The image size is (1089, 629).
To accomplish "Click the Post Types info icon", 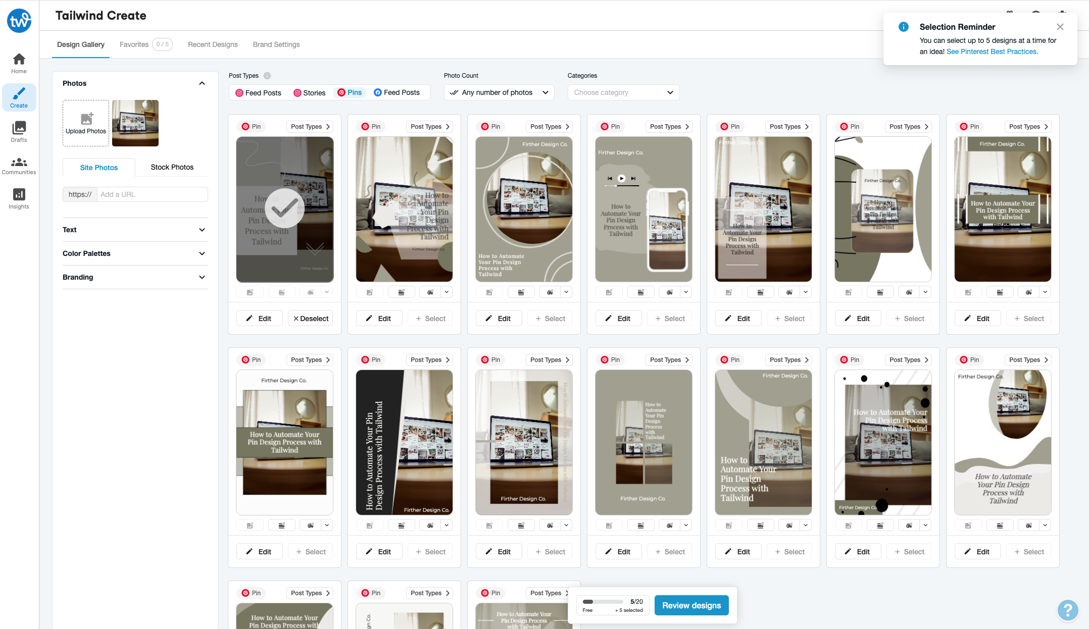I will click(267, 76).
